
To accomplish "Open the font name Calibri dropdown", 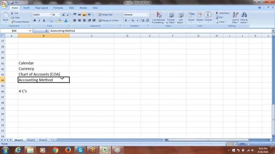I will tap(50, 15).
